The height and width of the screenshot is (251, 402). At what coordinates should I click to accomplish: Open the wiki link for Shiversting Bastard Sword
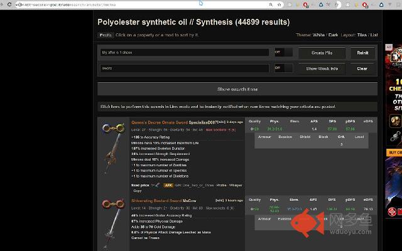pyautogui.click(x=219, y=200)
